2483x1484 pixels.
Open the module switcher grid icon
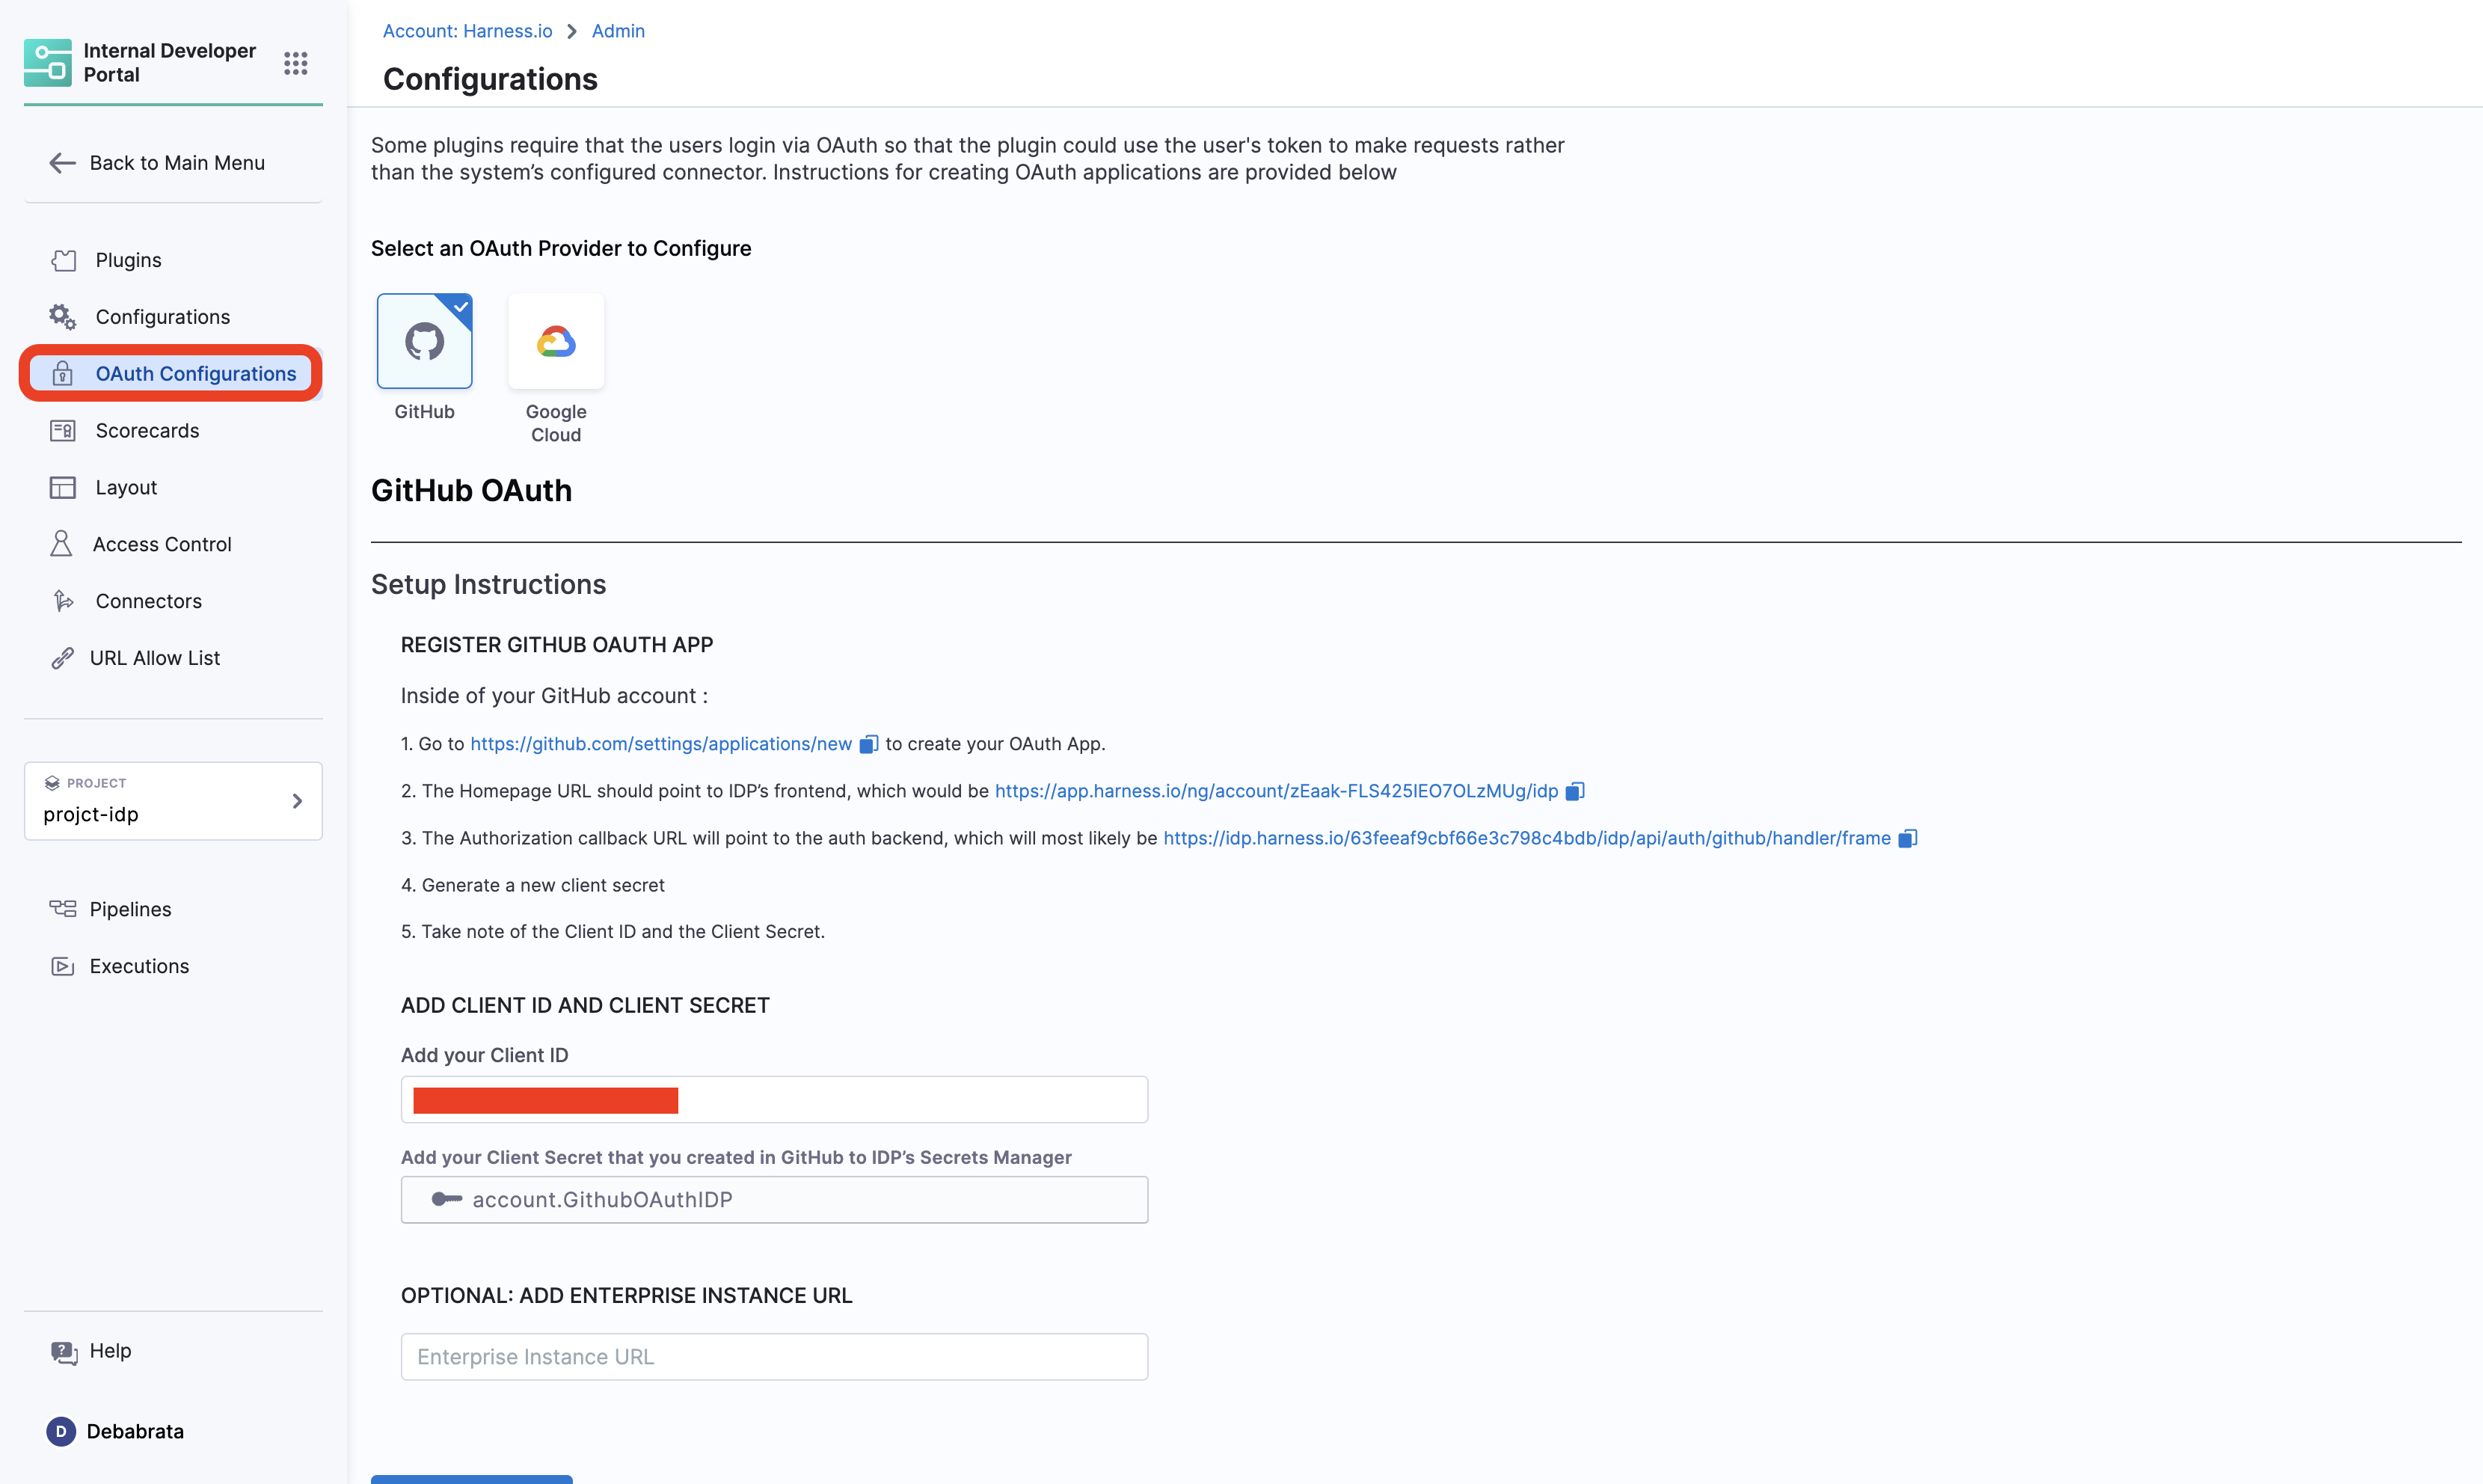coord(295,63)
